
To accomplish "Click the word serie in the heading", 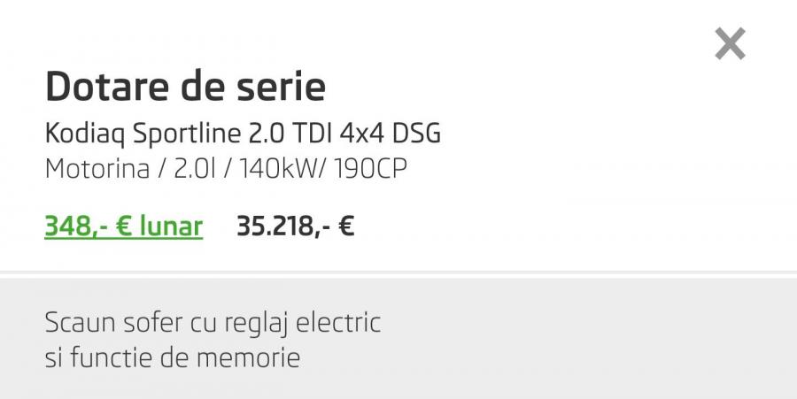I will [x=282, y=87].
